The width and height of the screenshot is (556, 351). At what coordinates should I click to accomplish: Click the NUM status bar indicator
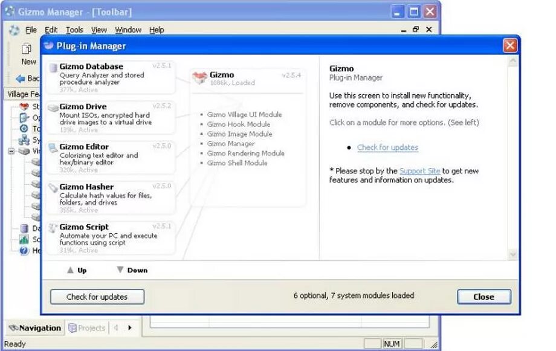392,344
